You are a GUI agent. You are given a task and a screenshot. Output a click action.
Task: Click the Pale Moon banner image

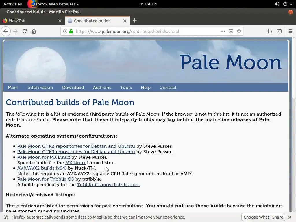pos(146,62)
